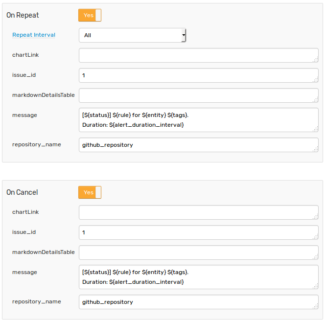Viewport: 327px width, 322px height.
Task: Click the On Repeat repository_name field
Action: coord(199,145)
